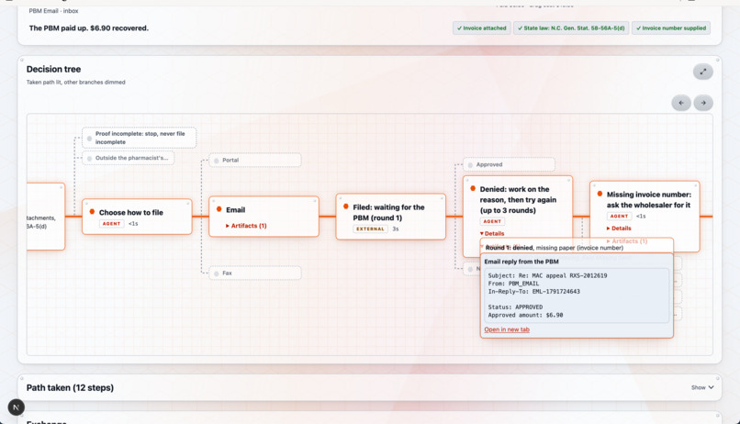Pan decision tree left with arrow button
740x424 pixels.
click(x=681, y=103)
